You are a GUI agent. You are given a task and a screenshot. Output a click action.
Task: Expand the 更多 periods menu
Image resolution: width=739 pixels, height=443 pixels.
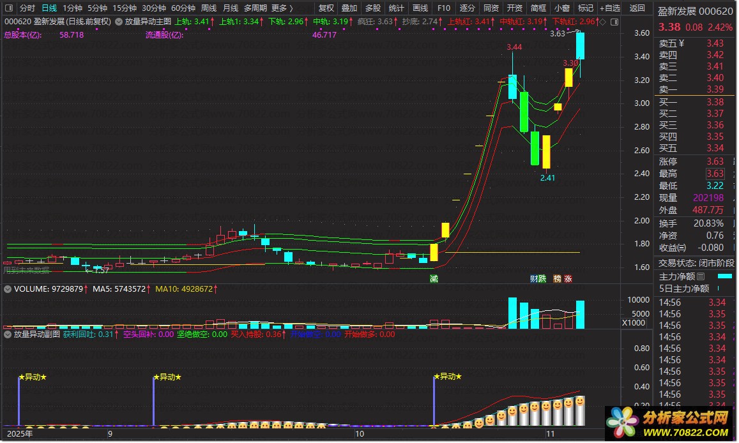pyautogui.click(x=282, y=8)
